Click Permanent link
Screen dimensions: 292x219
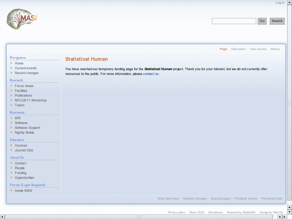(272, 199)
